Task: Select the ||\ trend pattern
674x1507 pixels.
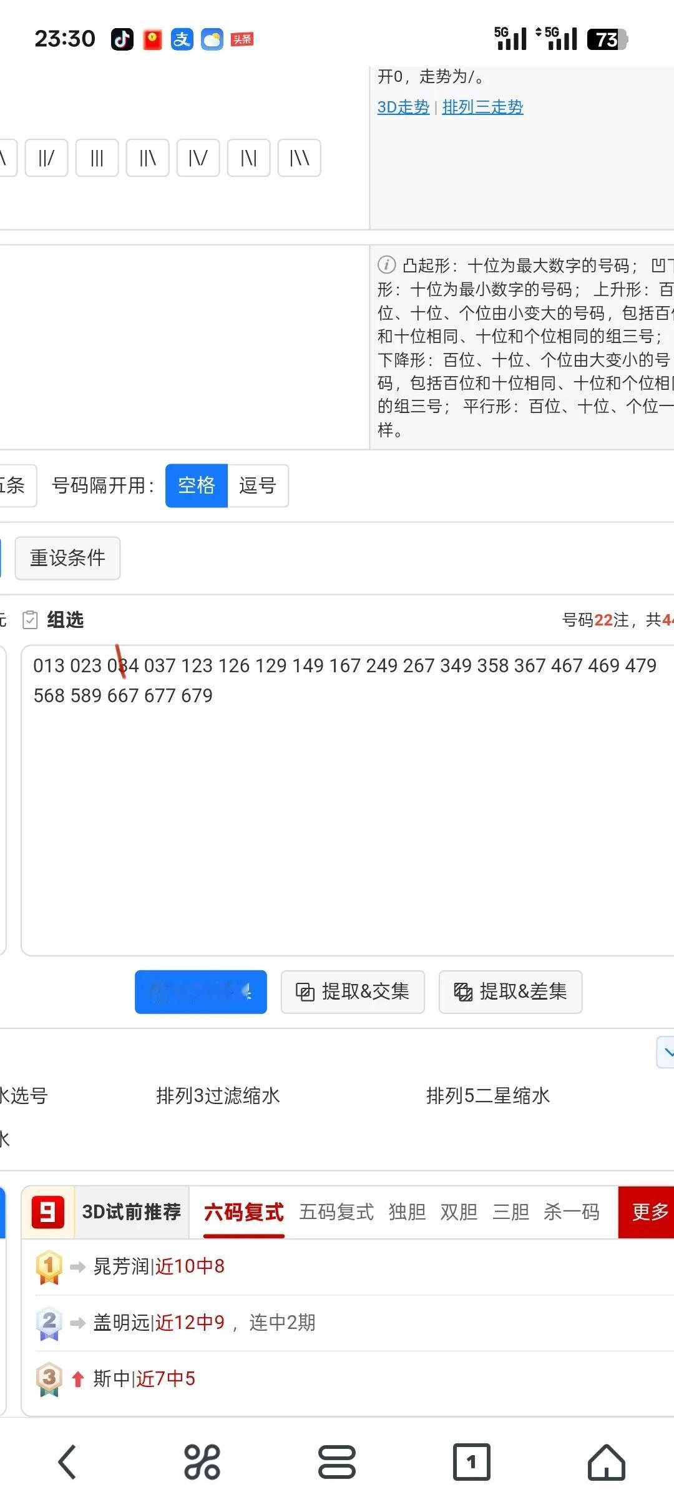Action: tap(147, 158)
